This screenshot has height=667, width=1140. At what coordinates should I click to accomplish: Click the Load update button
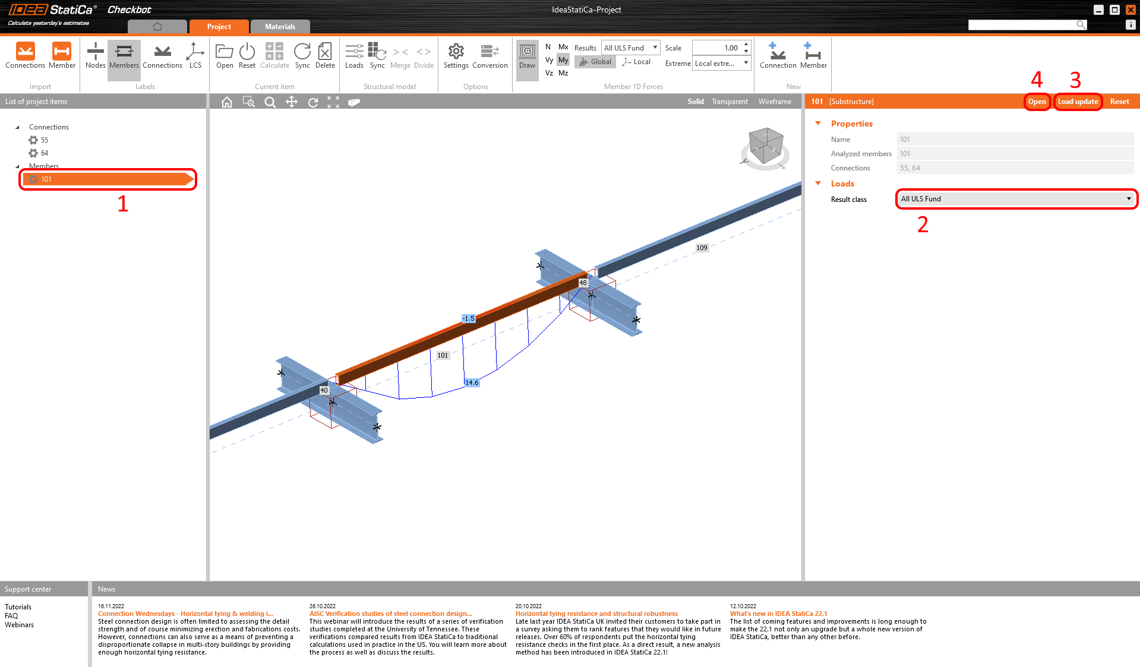click(1078, 102)
